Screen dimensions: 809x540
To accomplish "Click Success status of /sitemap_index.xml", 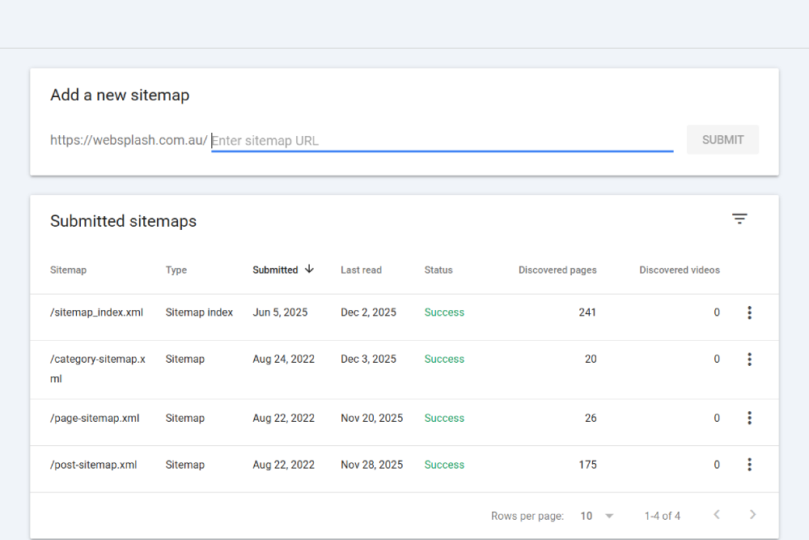I will 444,313.
